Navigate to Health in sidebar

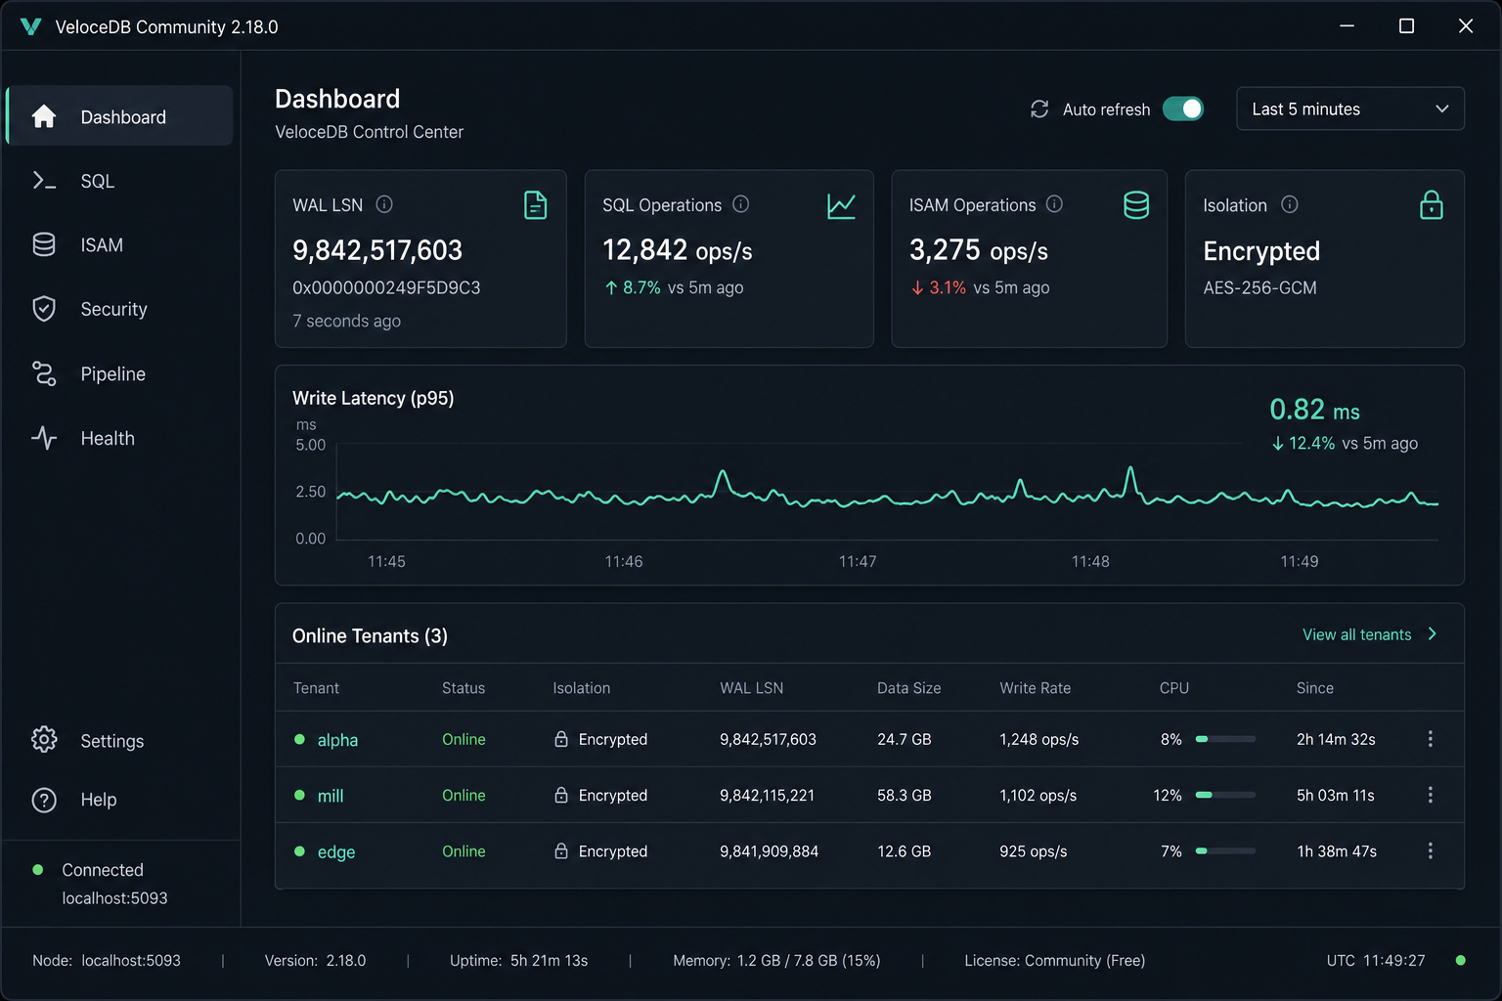coord(119,438)
